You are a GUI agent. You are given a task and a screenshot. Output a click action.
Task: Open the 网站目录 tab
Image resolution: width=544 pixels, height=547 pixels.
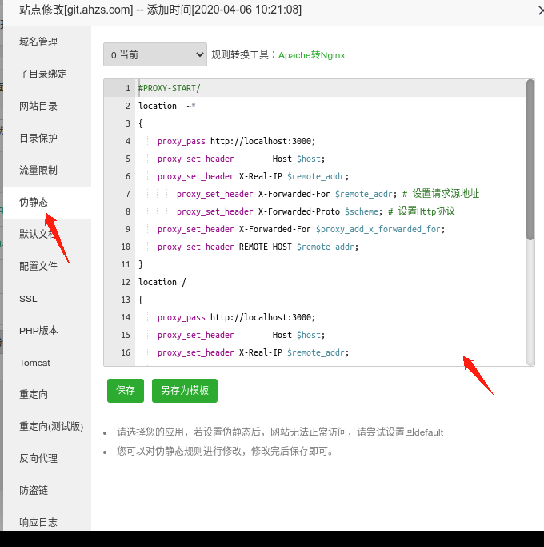[38, 106]
